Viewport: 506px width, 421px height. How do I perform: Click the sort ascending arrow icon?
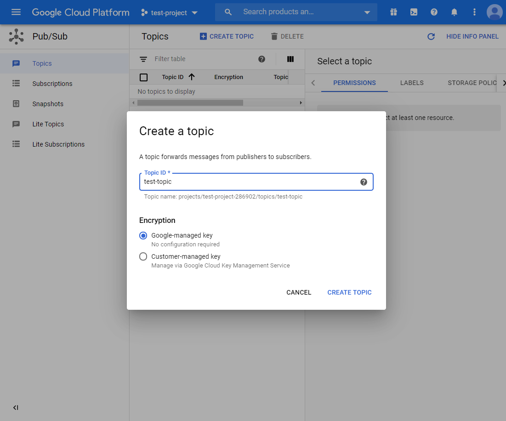click(192, 77)
